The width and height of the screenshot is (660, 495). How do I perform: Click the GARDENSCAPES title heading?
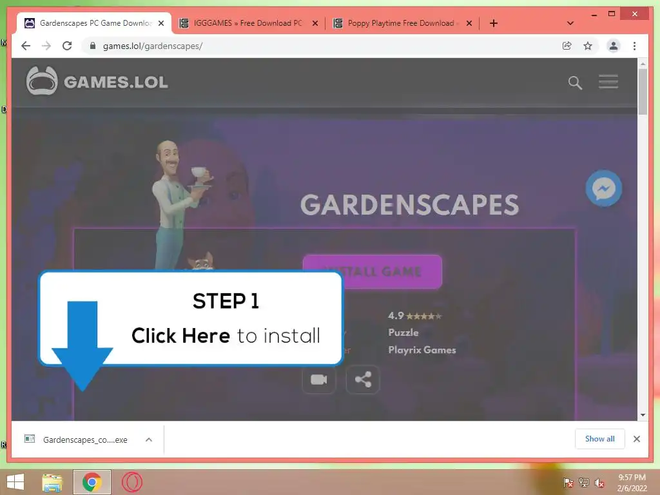(409, 204)
